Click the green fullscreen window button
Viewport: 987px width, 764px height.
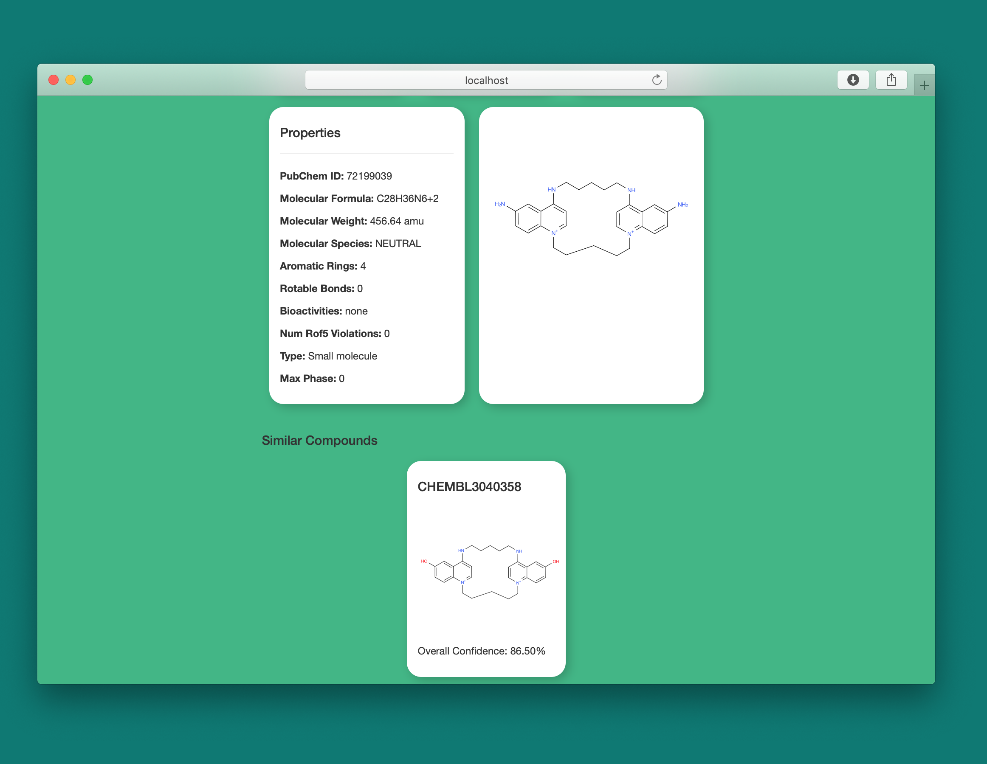tap(87, 80)
